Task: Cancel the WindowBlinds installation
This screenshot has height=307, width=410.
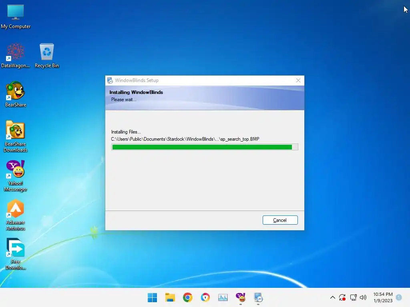Action: point(280,220)
